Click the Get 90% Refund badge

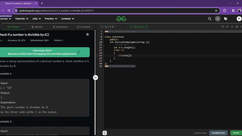[6, 16]
